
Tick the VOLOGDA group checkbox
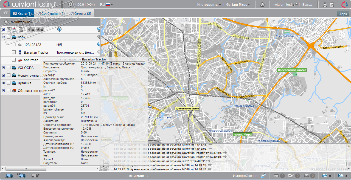9,68
